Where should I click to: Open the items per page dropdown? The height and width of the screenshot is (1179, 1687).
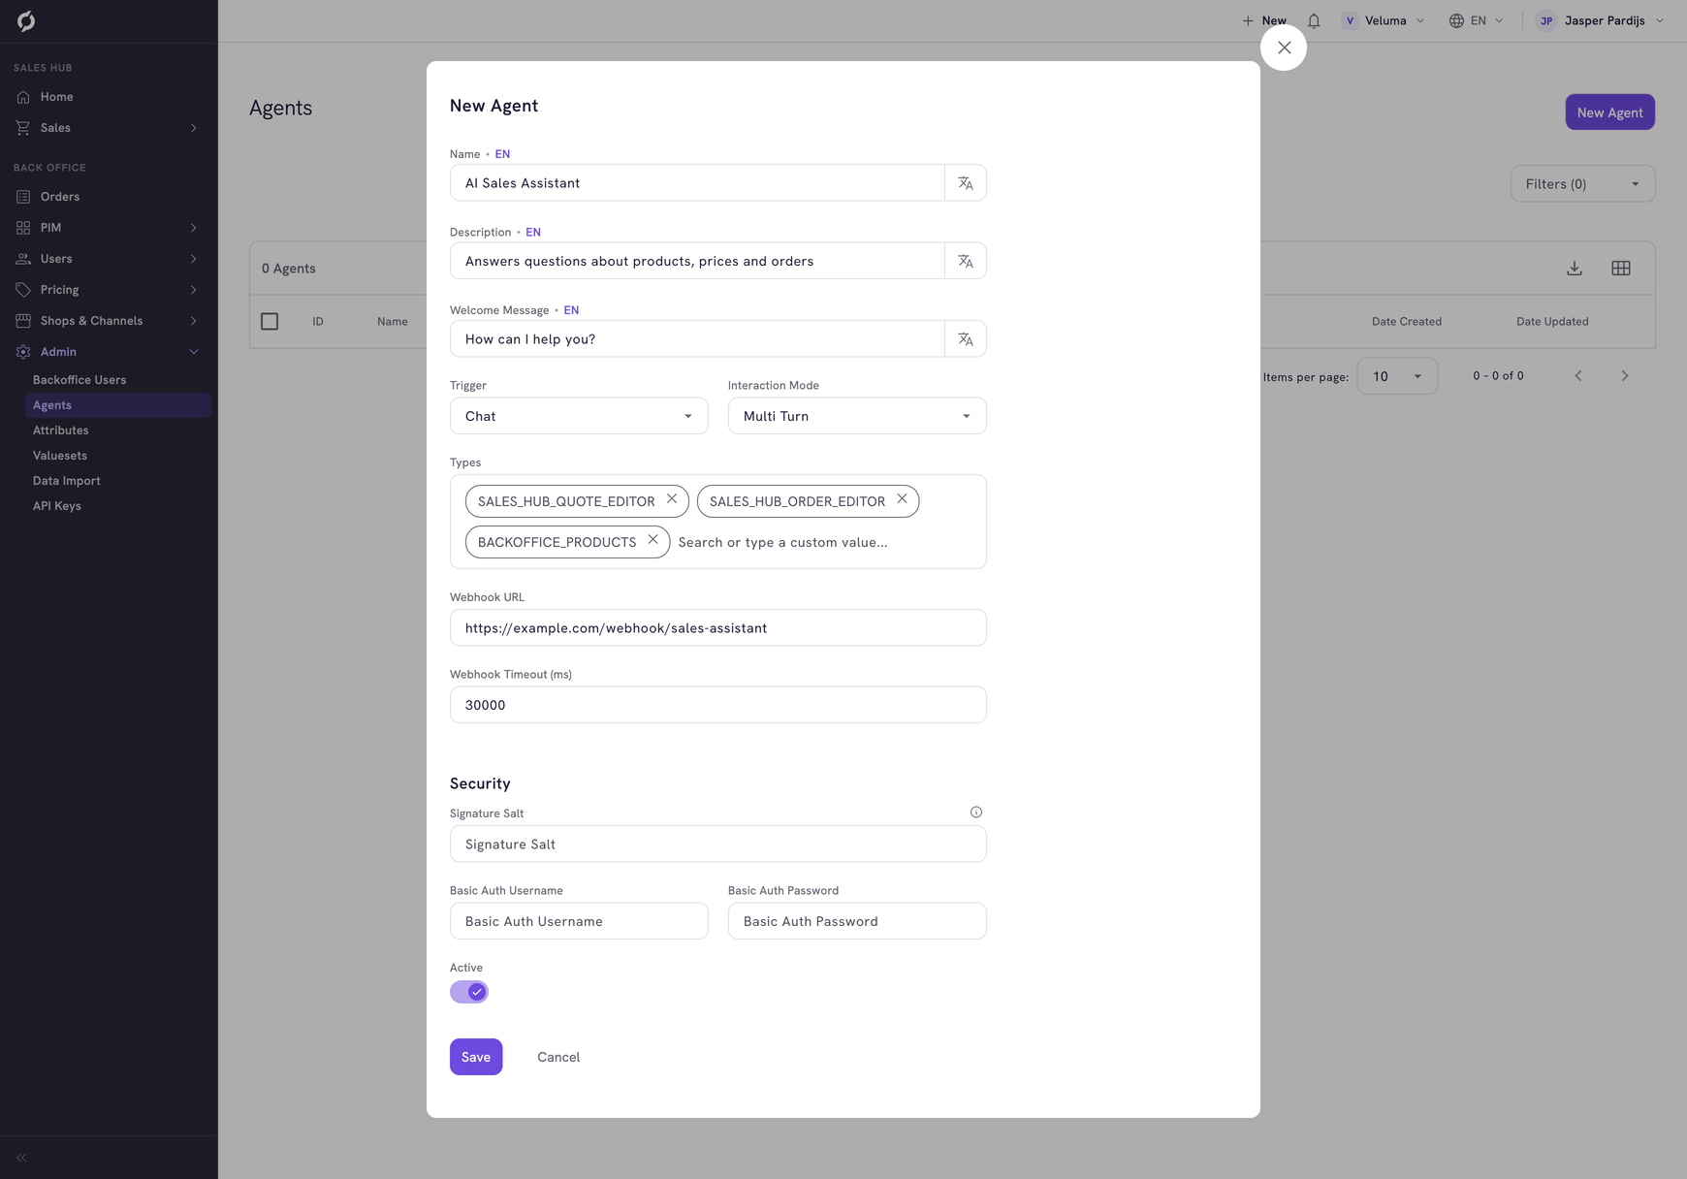1397,376
